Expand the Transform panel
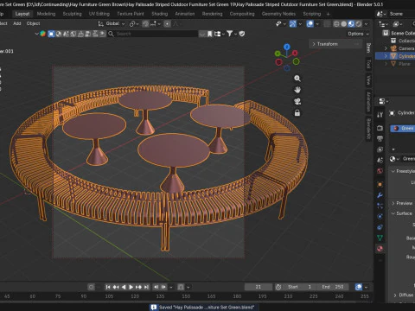The height and width of the screenshot is (311, 415). point(335,44)
